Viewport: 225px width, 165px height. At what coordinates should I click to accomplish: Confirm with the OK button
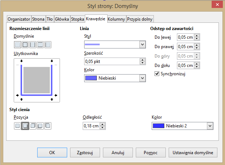click(x=52, y=152)
